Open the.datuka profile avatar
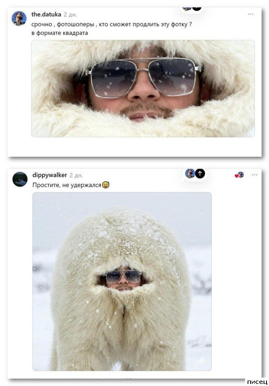The width and height of the screenshot is (269, 386). [x=19, y=18]
